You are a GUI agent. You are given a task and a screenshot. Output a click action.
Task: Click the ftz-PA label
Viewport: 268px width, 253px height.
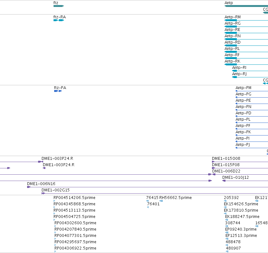click(x=60, y=88)
